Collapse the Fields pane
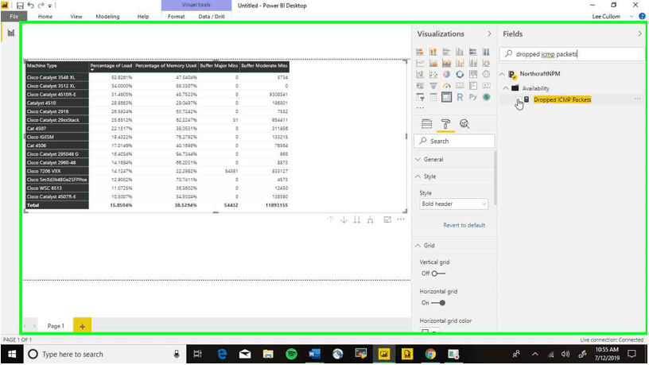 pyautogui.click(x=640, y=34)
